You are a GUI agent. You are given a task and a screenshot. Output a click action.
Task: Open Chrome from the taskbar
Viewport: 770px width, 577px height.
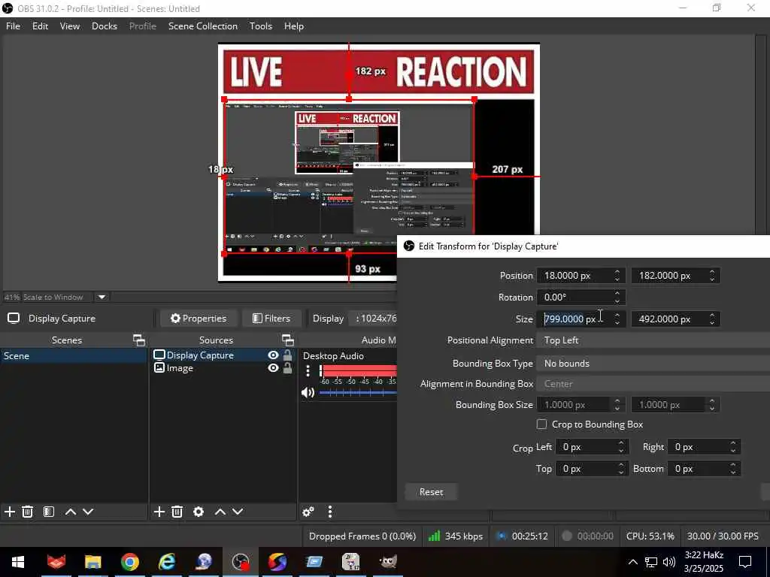130,562
